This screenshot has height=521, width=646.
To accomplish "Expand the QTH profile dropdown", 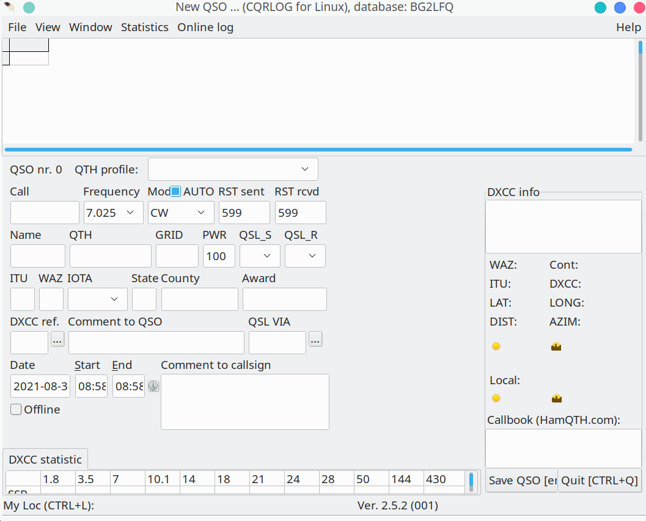I will 233,169.
